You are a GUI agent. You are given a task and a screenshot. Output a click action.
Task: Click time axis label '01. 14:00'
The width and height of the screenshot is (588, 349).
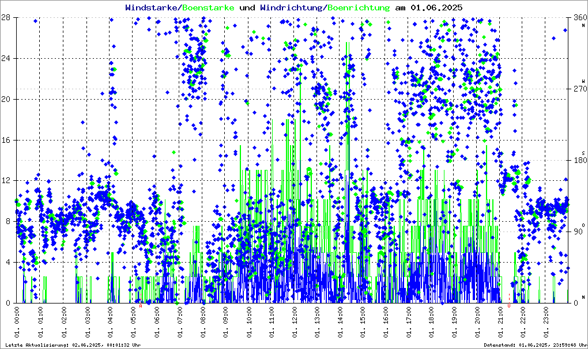(340, 322)
